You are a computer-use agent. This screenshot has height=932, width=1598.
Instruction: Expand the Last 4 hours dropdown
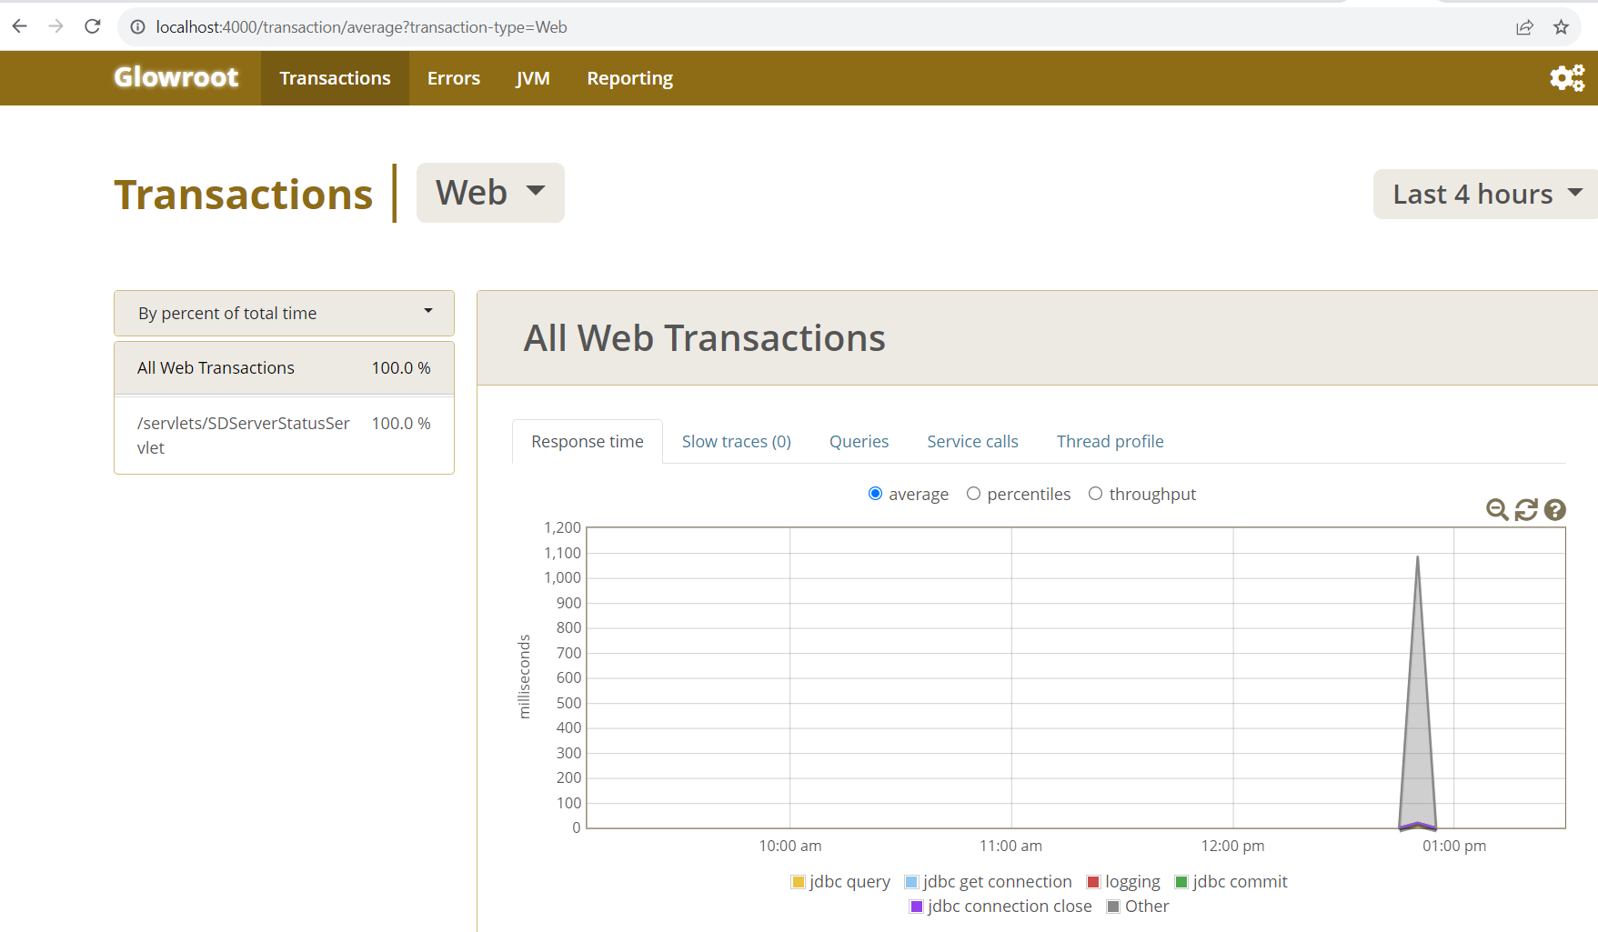(x=1486, y=194)
